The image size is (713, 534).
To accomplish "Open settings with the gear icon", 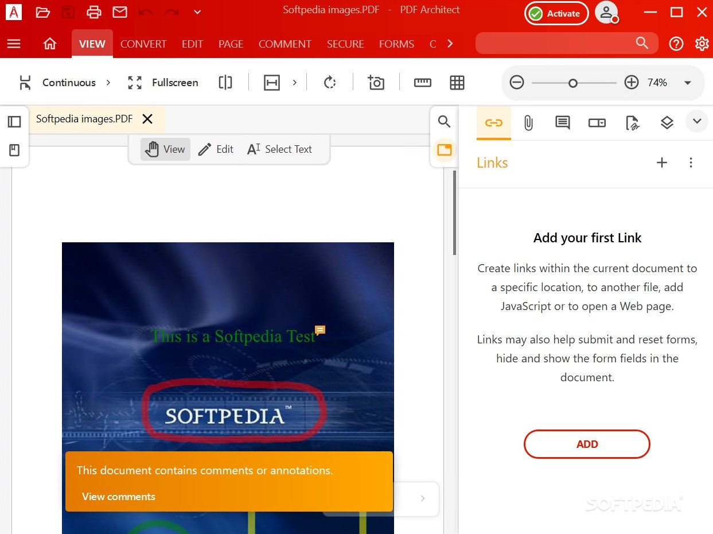I will [702, 44].
